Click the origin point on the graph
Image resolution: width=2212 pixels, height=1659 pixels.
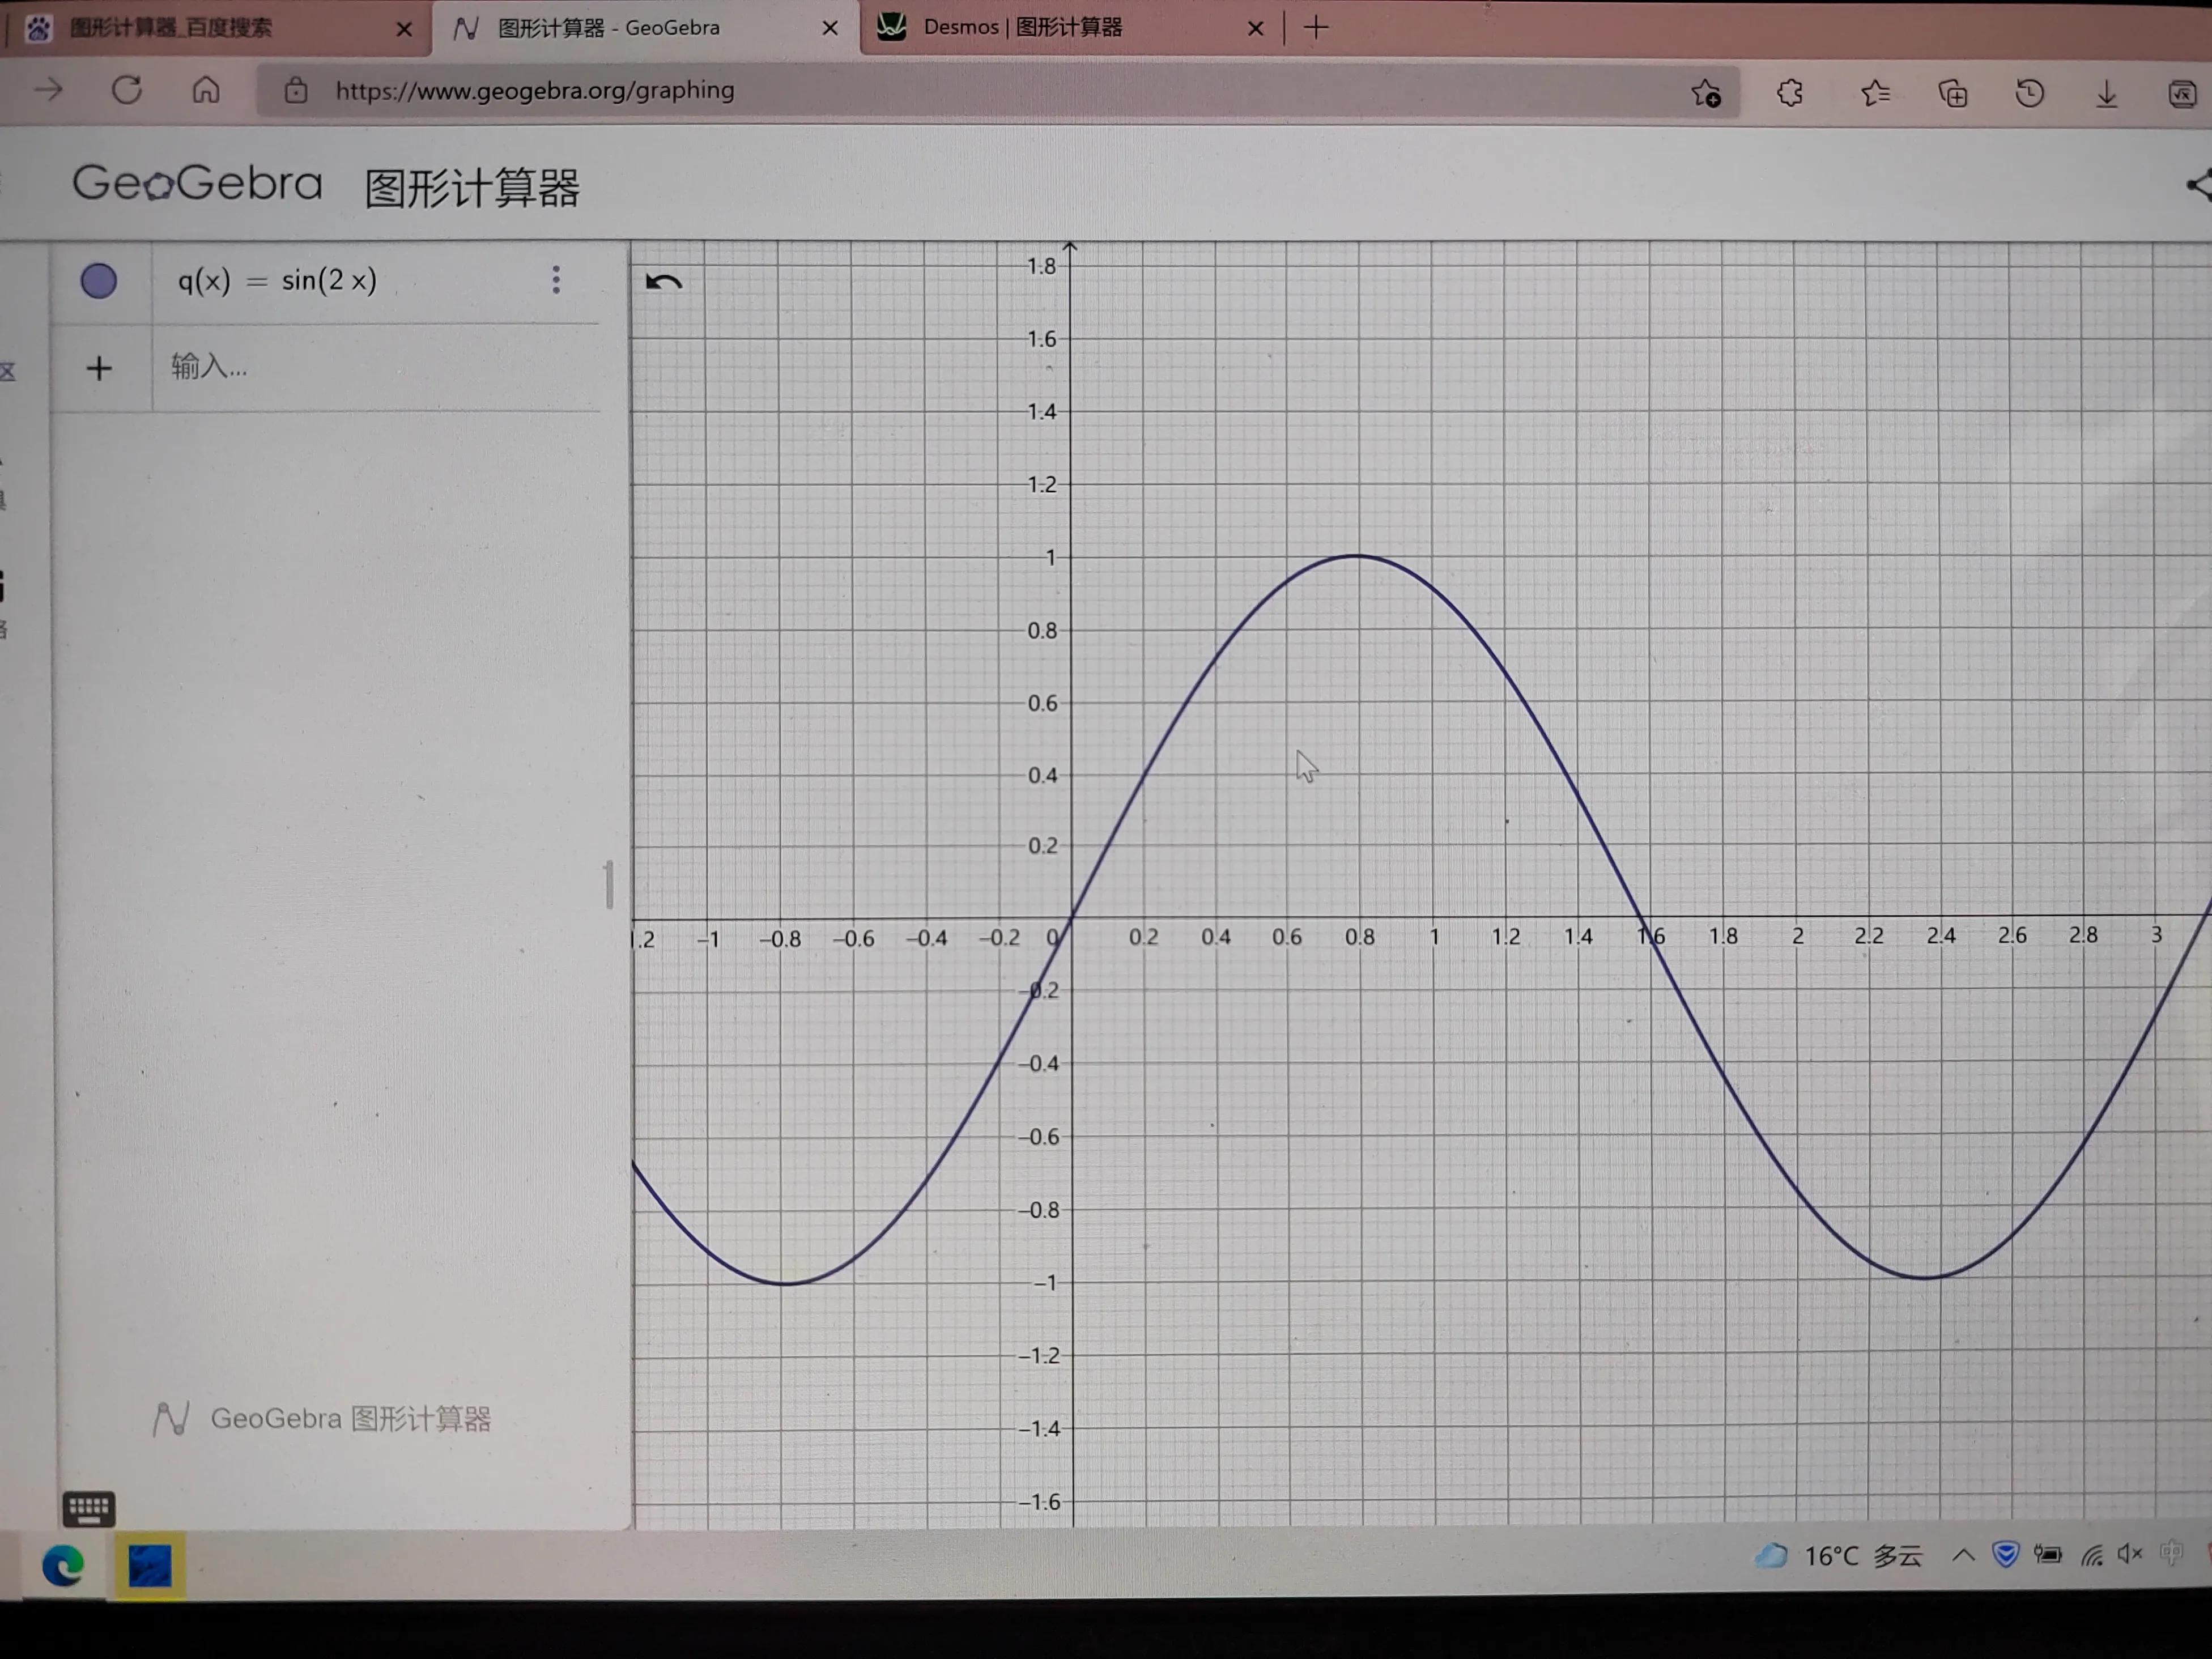[x=1072, y=917]
